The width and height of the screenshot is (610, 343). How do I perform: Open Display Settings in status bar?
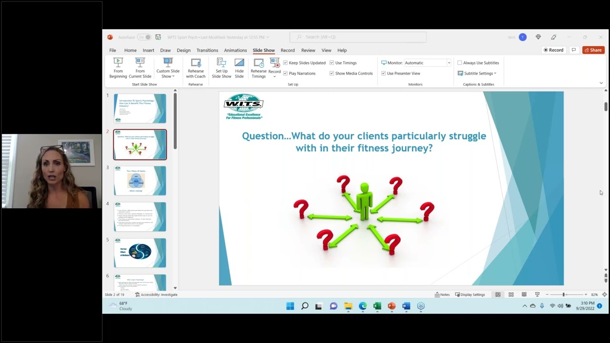point(470,294)
